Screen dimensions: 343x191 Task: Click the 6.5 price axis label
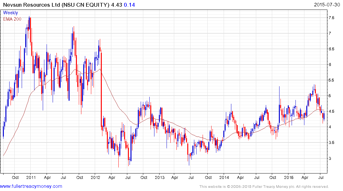332,49
